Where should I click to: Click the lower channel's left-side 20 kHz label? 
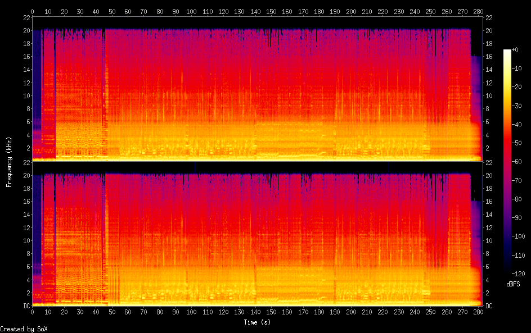coord(25,175)
